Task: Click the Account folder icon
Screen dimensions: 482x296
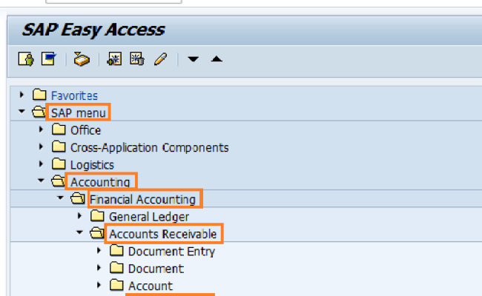Action: pos(116,285)
